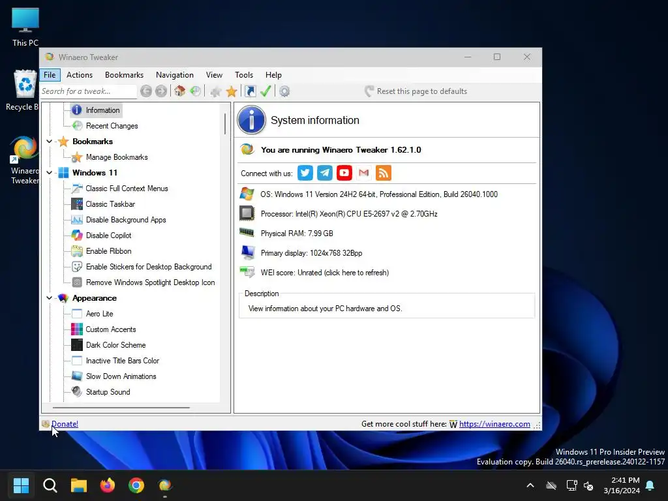Select Remove Windows Spotlight Desktop Icon
Viewport: 668px width, 501px height.
[x=151, y=282]
